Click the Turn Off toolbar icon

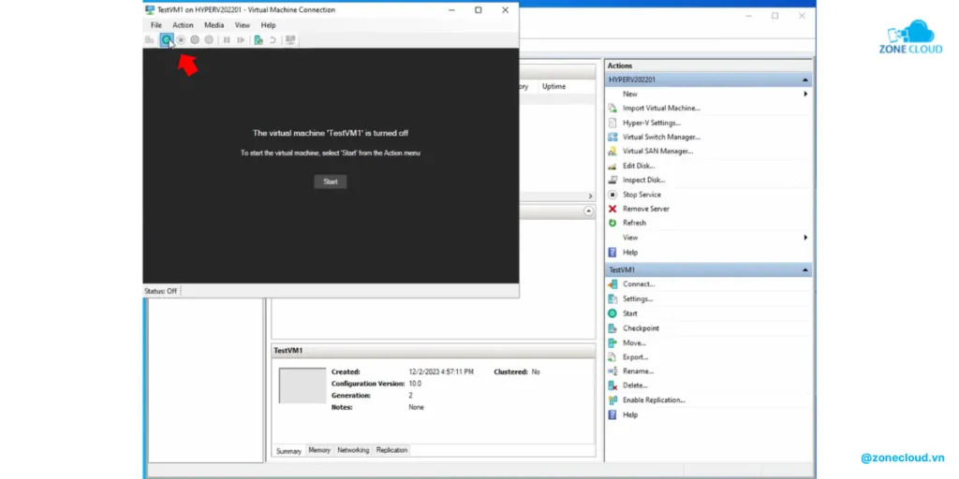(181, 39)
